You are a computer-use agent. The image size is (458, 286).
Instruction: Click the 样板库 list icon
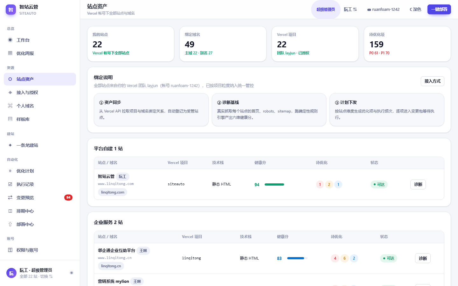(x=10, y=119)
